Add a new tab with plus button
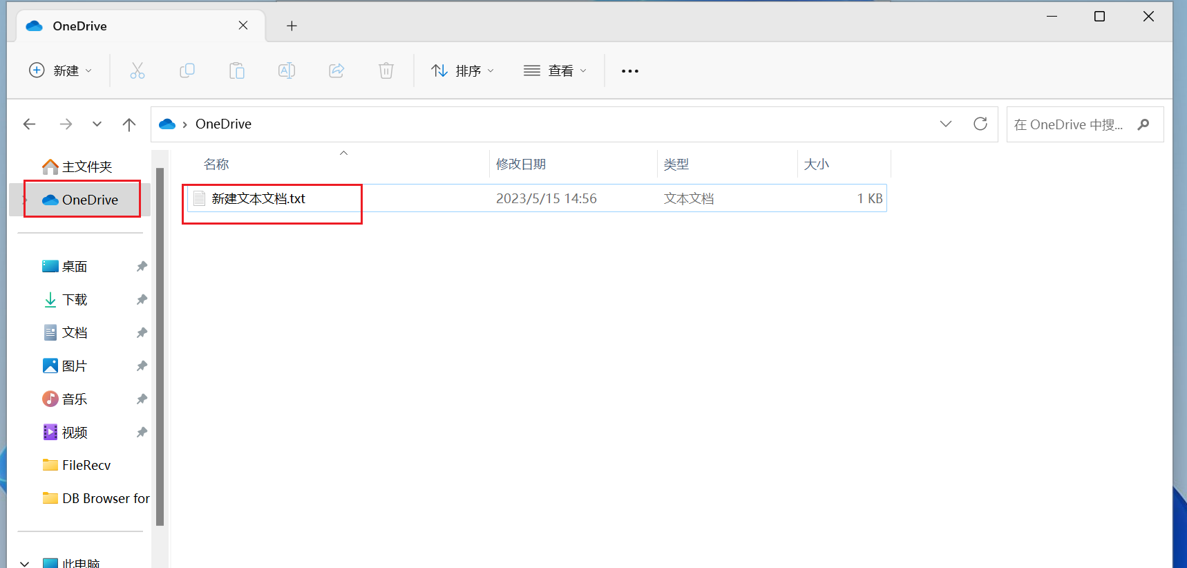The image size is (1187, 568). point(292,26)
